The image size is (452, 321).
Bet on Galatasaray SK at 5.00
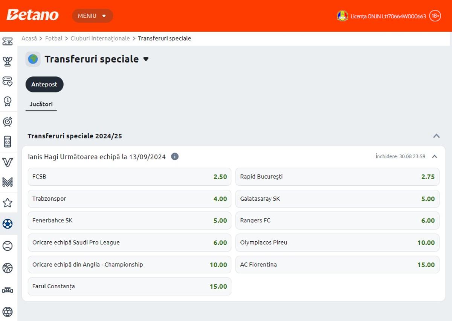click(337, 199)
